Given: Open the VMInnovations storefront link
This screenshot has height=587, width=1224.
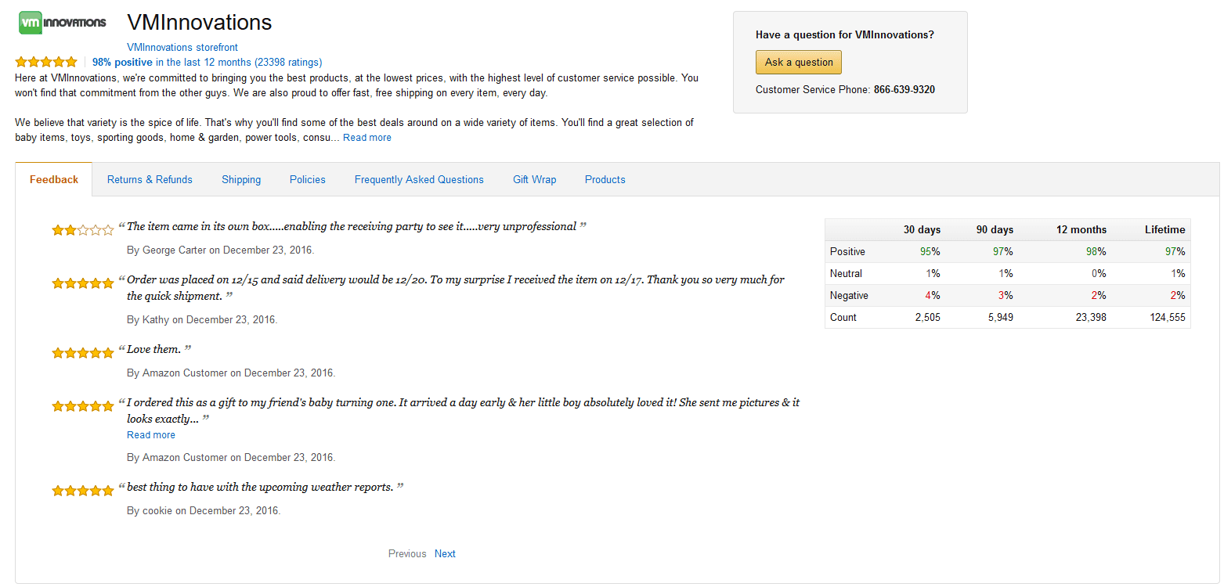Looking at the screenshot, I should pyautogui.click(x=182, y=47).
